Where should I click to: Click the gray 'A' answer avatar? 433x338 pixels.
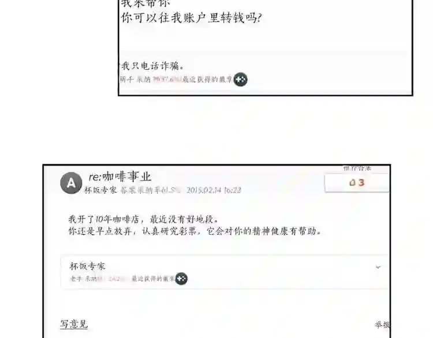tap(71, 183)
